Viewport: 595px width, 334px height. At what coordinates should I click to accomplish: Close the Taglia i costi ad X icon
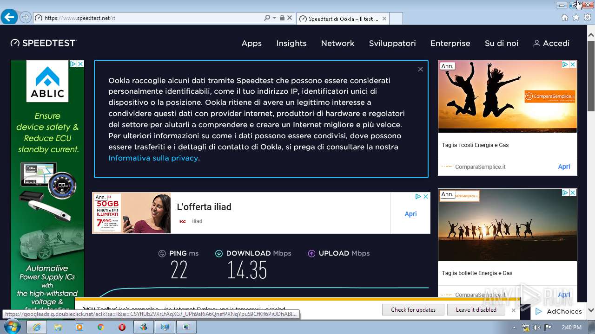tap(573, 64)
